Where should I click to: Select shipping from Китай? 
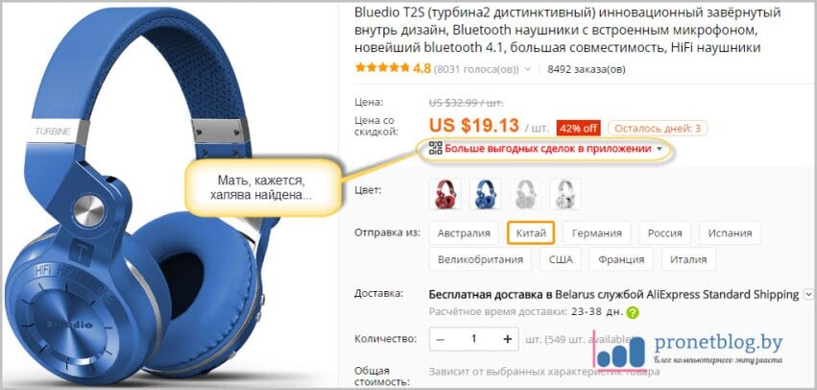[x=530, y=233]
